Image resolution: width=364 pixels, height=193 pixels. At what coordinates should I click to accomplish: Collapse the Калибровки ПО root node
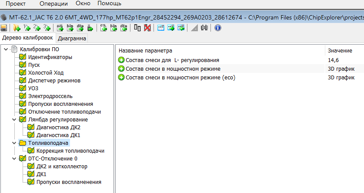(6, 49)
